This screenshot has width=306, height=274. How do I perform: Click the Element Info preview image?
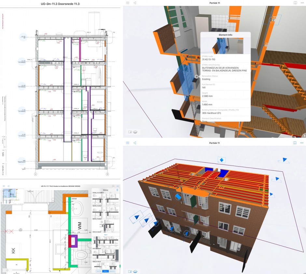point(225,46)
